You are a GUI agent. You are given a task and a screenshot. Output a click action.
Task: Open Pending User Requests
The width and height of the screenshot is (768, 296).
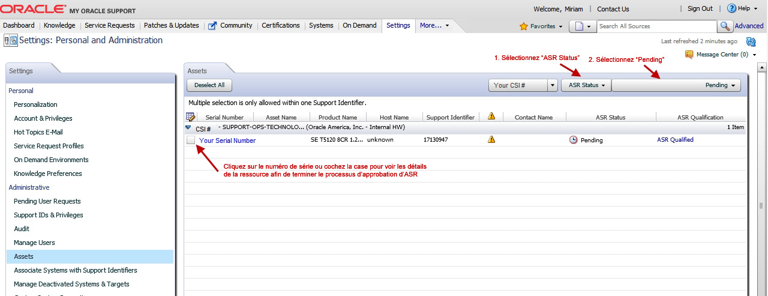tap(47, 201)
